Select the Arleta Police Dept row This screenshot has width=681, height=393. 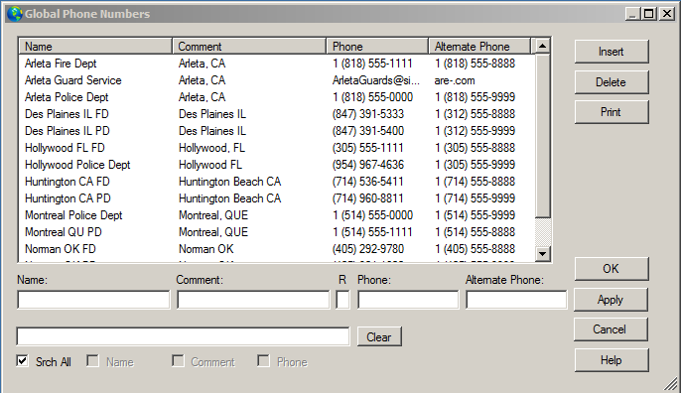(x=277, y=97)
